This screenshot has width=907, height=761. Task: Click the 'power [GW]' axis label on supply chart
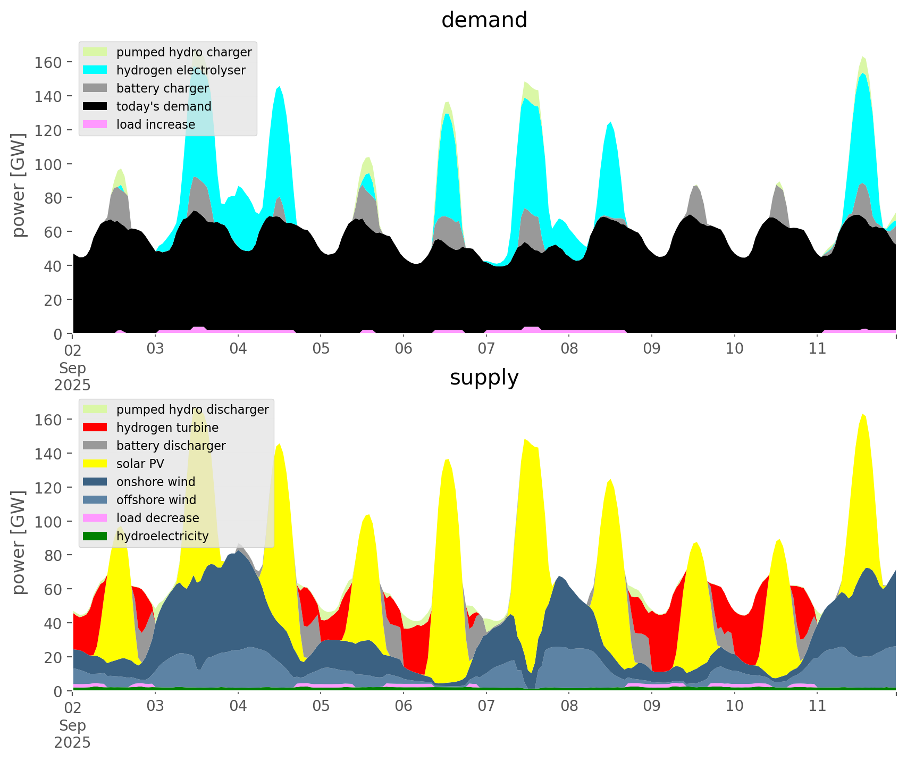19,542
